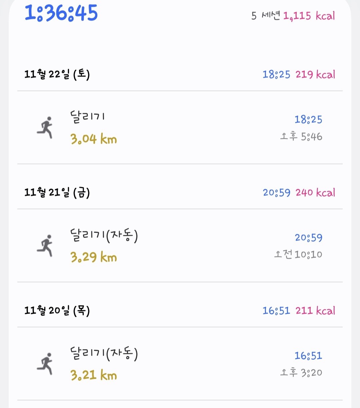This screenshot has width=360, height=408.
Task: Click the 오전 10:10 start time
Action: tap(298, 255)
